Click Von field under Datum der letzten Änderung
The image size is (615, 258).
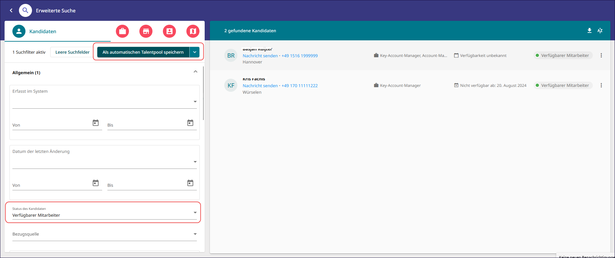[52, 185]
